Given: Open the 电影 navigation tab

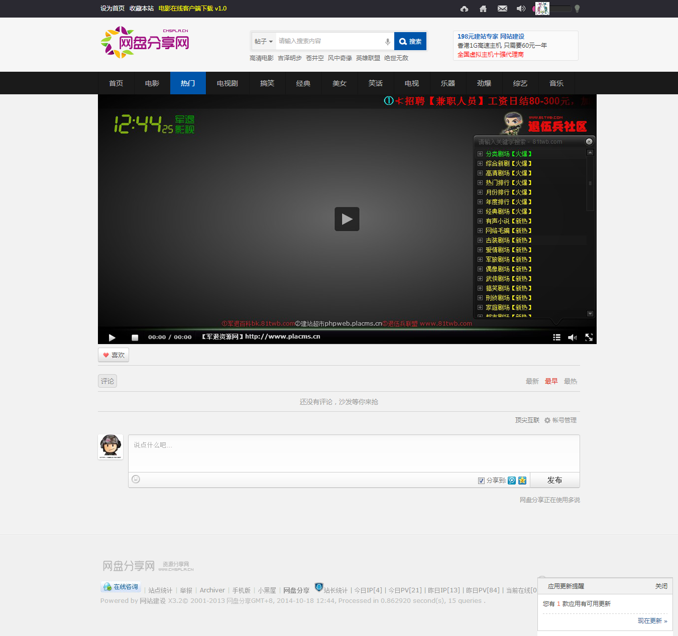Looking at the screenshot, I should (x=152, y=83).
